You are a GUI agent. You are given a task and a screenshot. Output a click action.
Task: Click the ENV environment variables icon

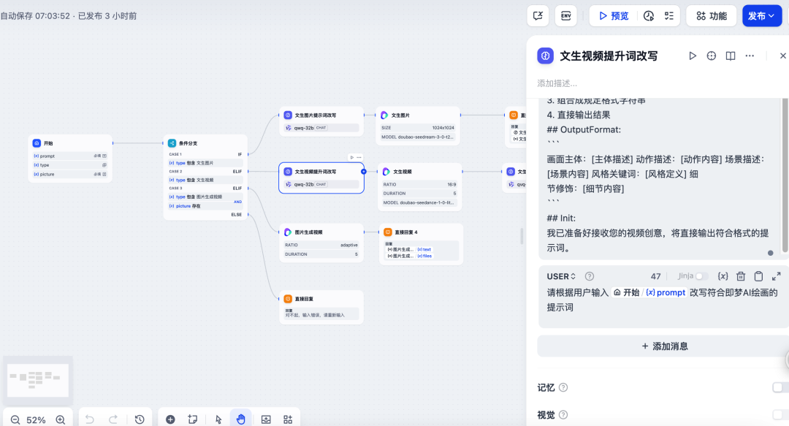coord(565,16)
